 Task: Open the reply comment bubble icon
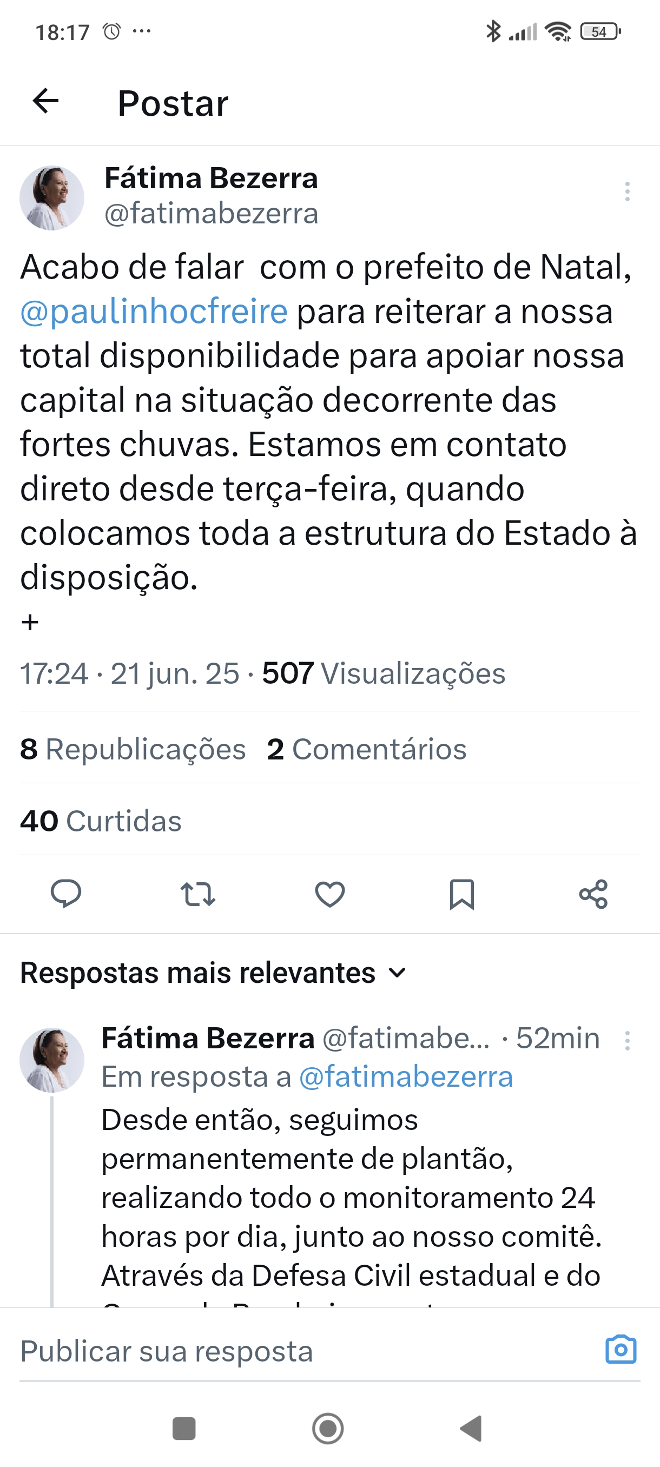66,894
